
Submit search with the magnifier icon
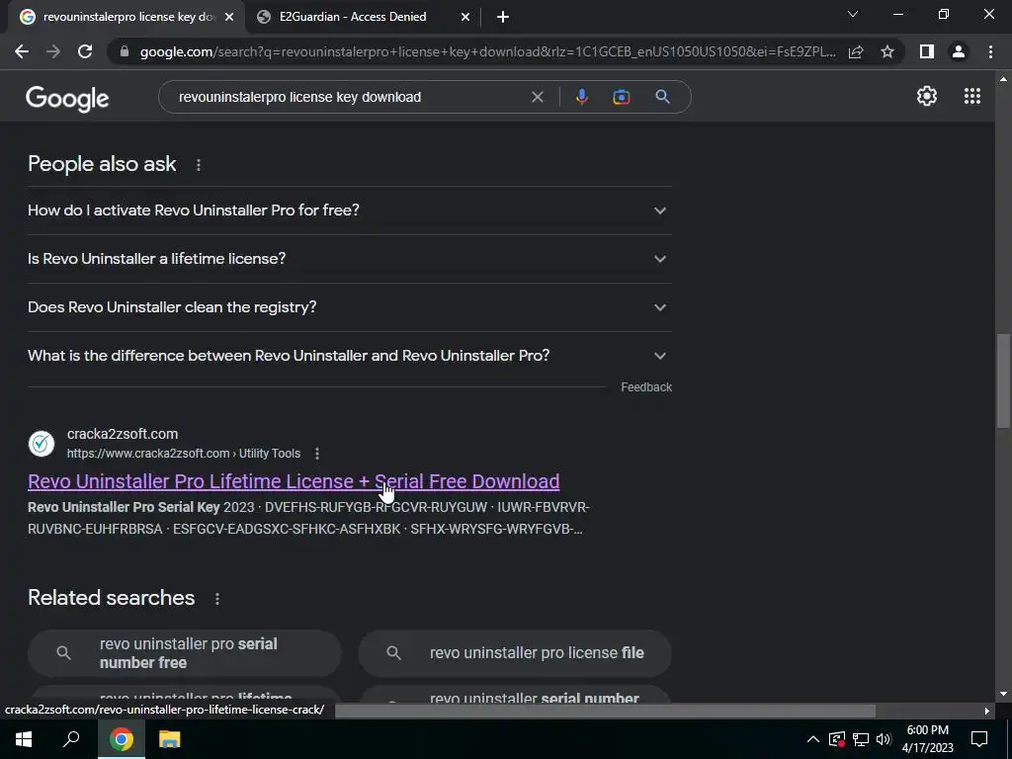[662, 97]
